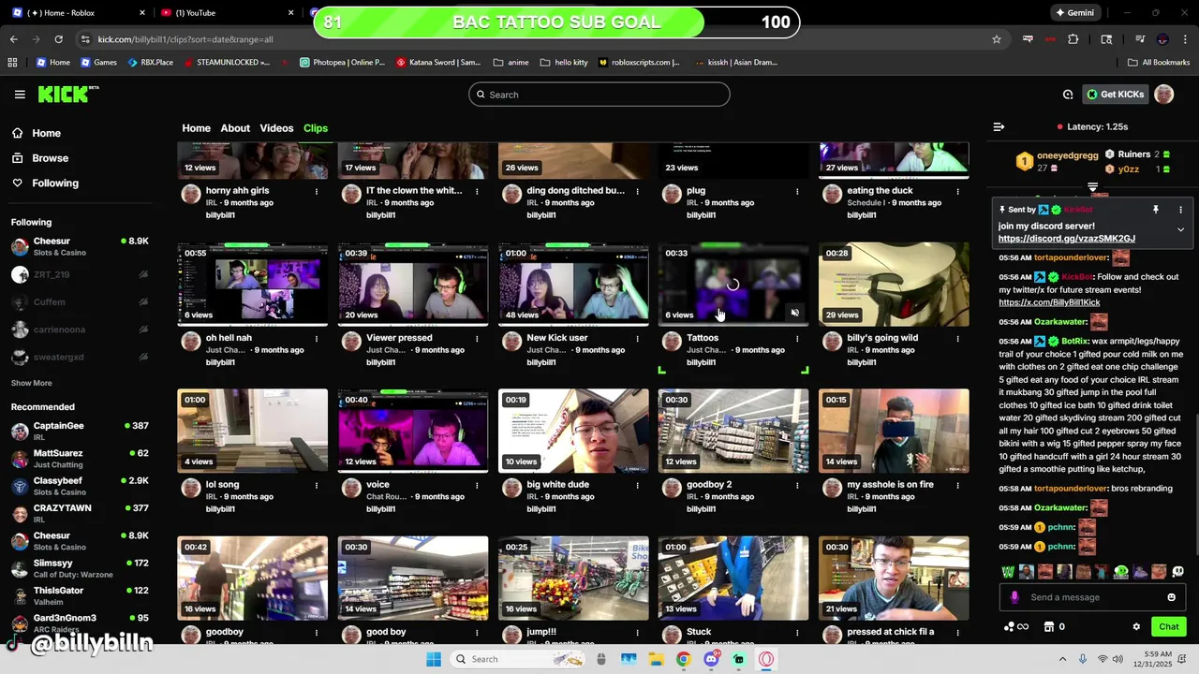Open the anime bookmarks folder
1199x674 pixels.
point(511,63)
